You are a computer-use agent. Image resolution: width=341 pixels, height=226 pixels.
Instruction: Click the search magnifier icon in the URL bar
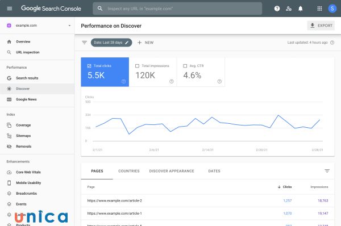coord(100,9)
